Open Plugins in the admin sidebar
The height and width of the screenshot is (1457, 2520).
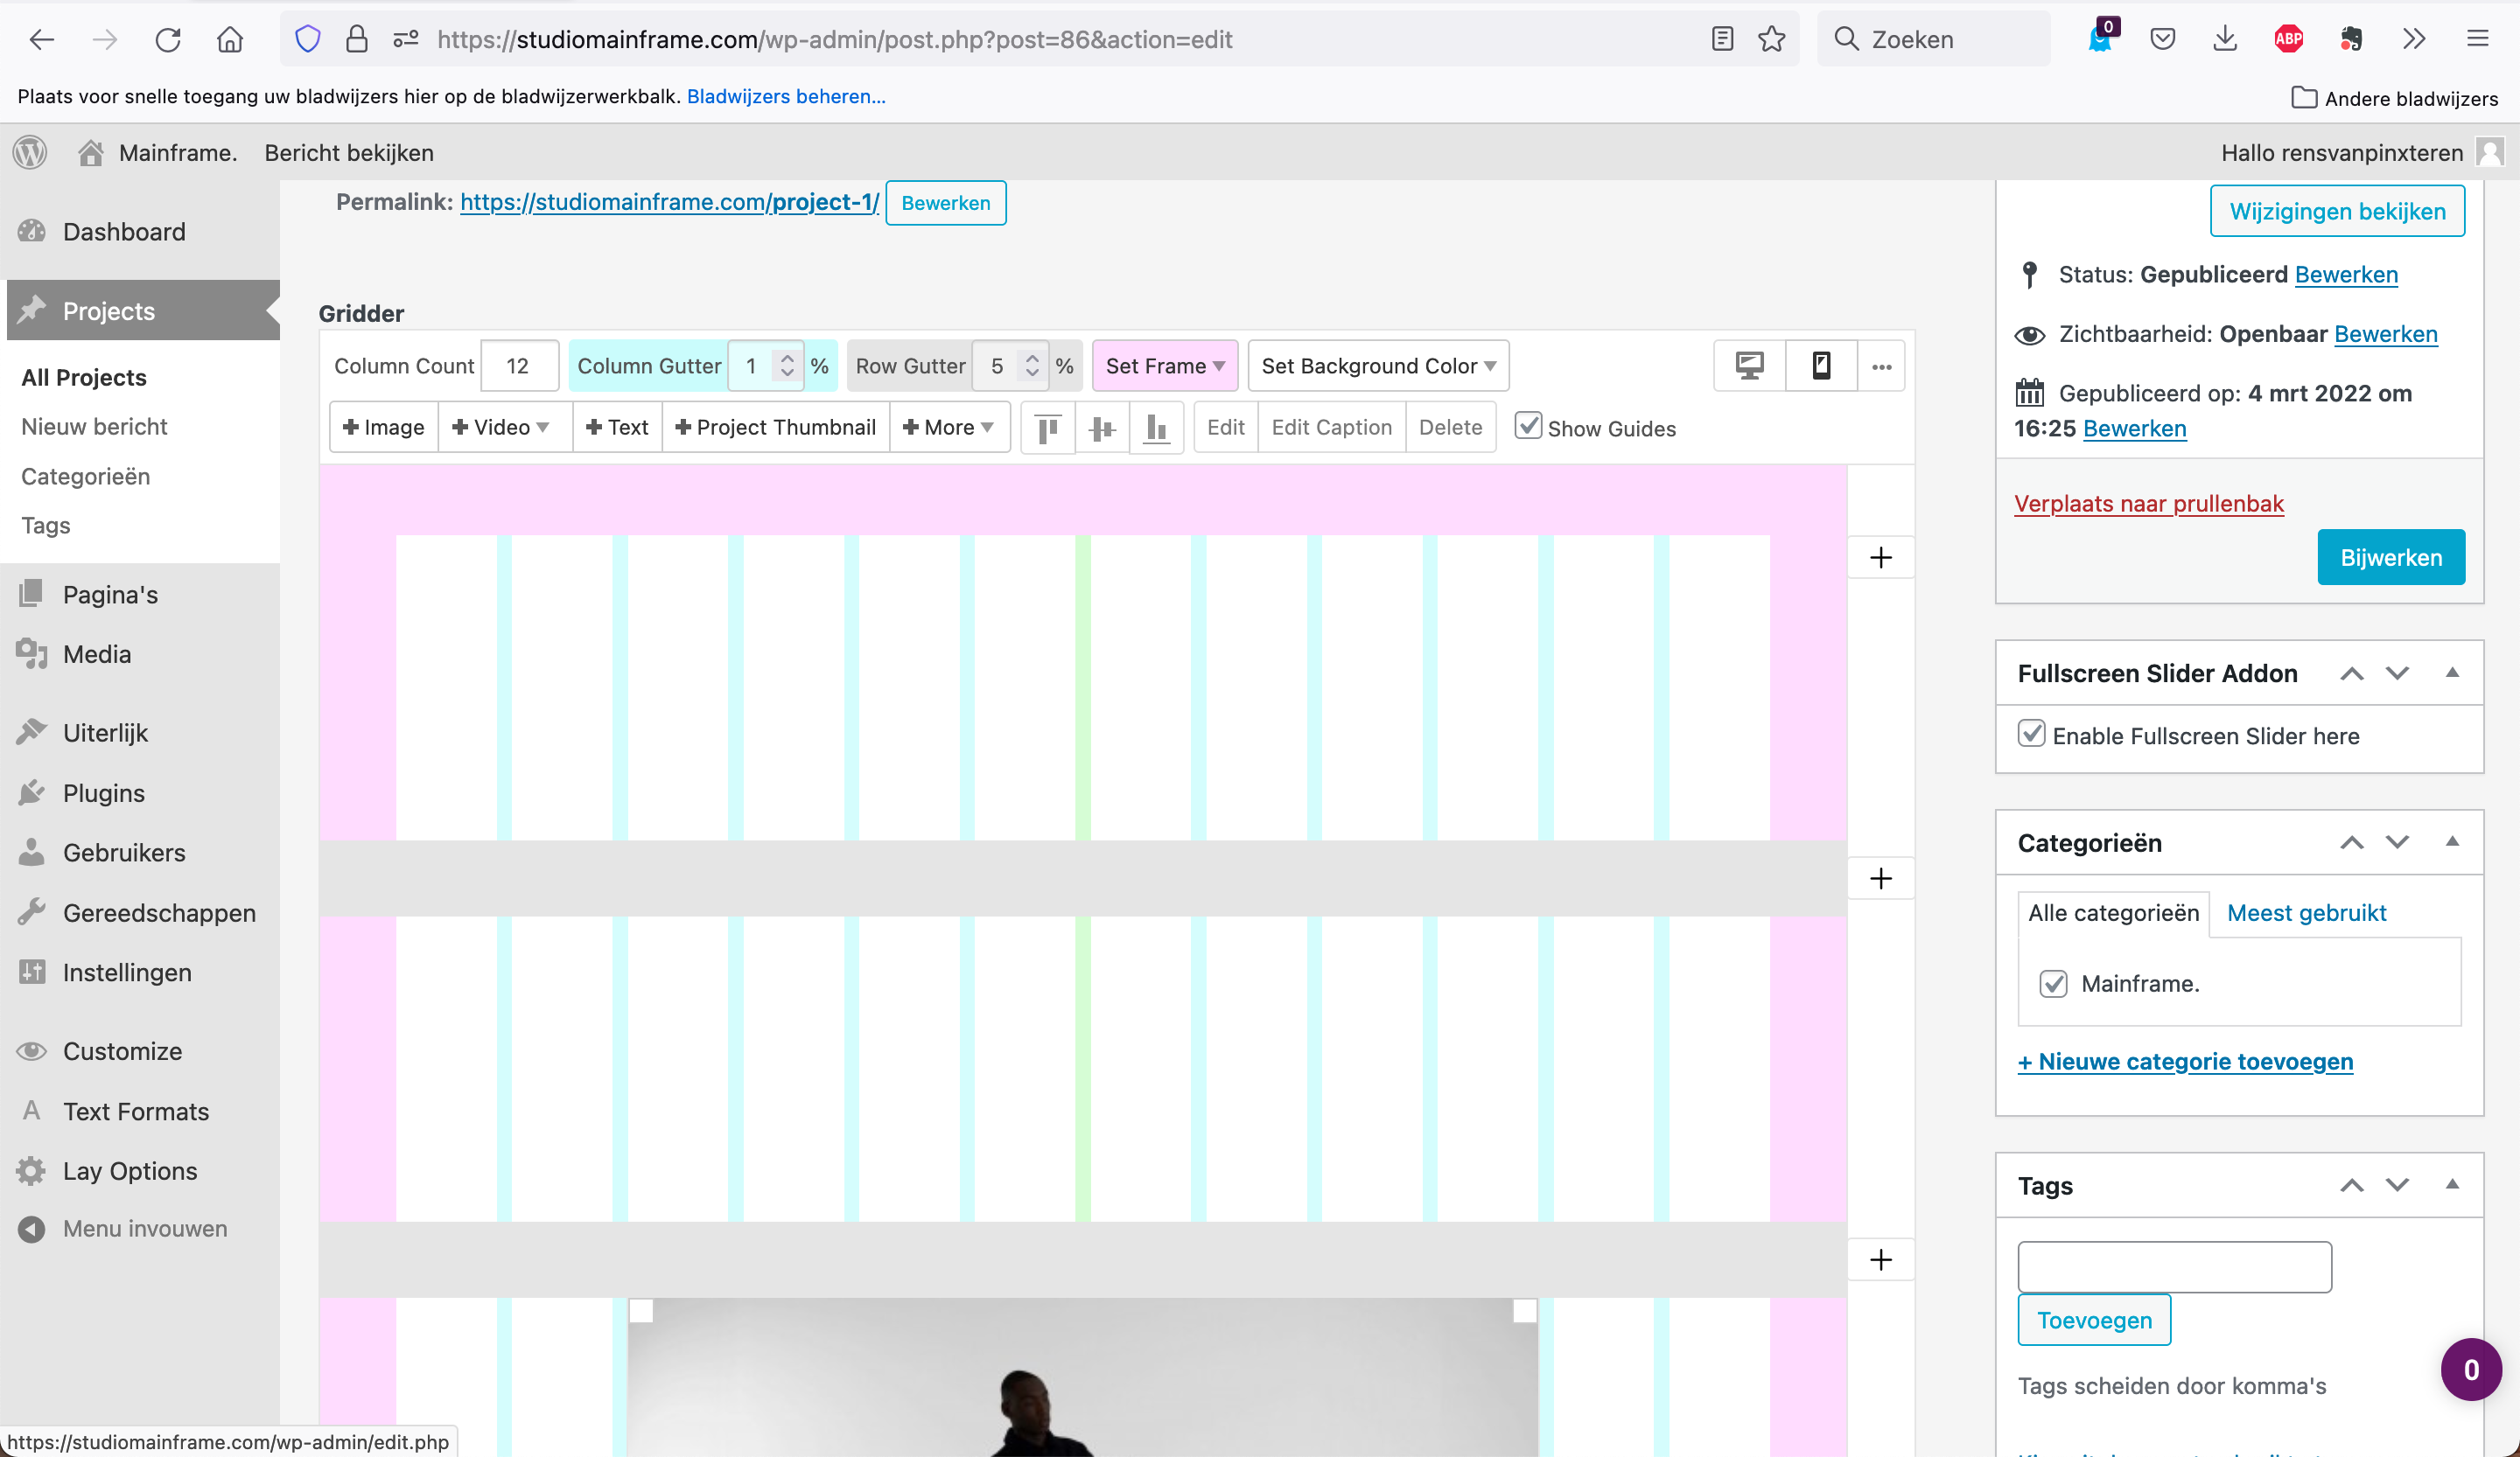click(103, 793)
